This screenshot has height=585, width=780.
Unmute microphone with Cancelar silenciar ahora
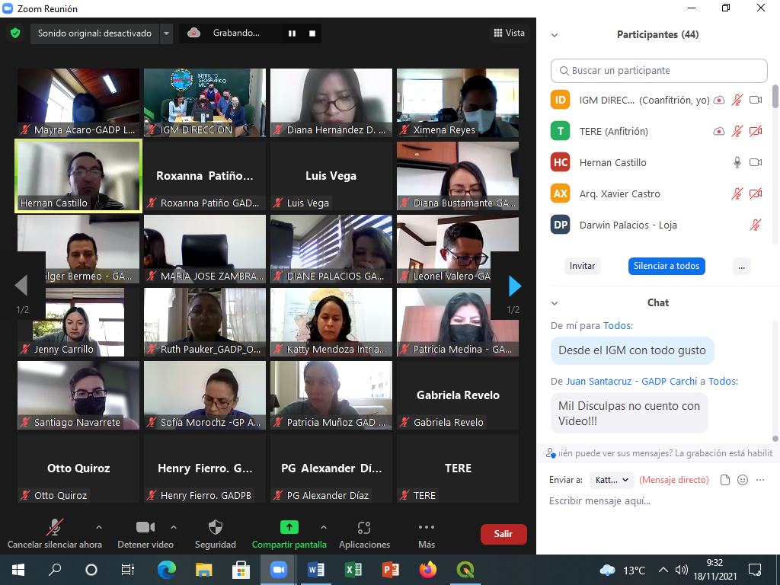pyautogui.click(x=55, y=528)
